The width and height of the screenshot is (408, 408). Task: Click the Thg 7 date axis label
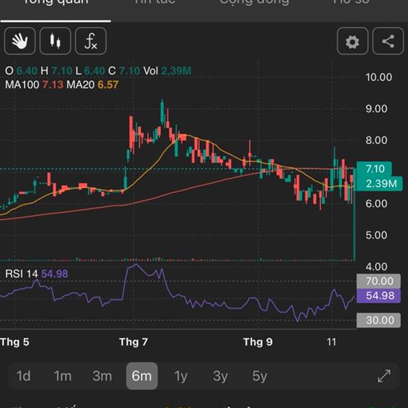coord(133,342)
